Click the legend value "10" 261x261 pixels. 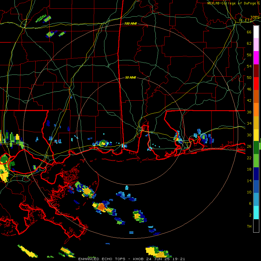(x=249, y=192)
